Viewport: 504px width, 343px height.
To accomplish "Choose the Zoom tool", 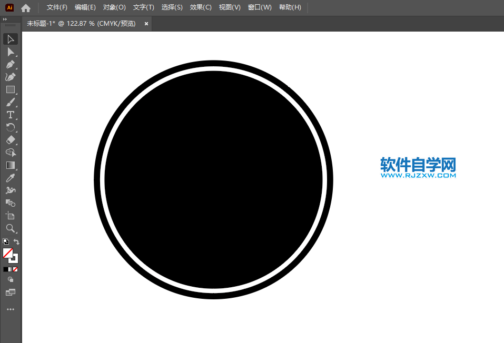I will [x=11, y=228].
